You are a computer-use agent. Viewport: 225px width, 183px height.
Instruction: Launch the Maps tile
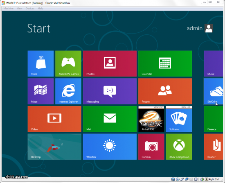[40, 91]
